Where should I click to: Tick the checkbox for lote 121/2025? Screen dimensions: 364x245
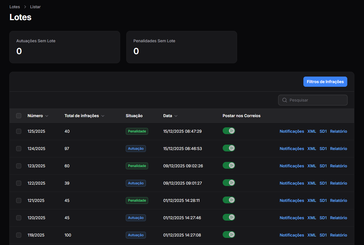point(19,200)
